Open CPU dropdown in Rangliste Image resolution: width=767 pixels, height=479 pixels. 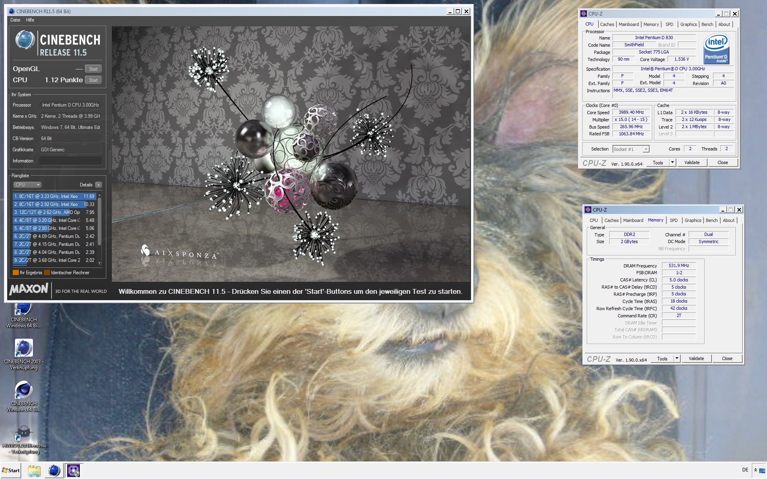[27, 185]
